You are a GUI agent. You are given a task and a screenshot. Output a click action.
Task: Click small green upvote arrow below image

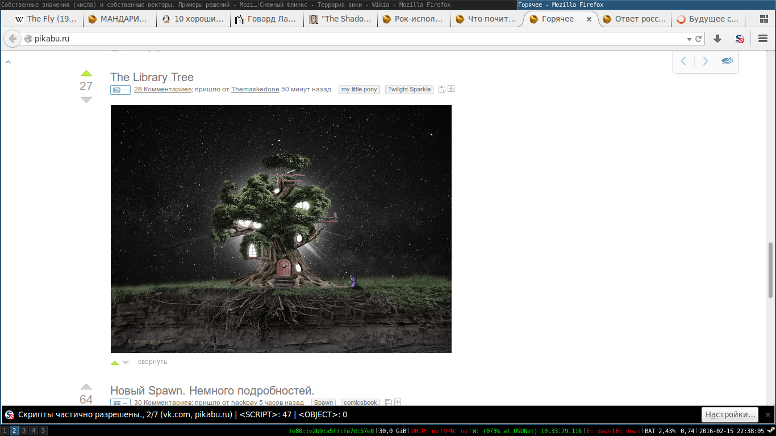115,362
